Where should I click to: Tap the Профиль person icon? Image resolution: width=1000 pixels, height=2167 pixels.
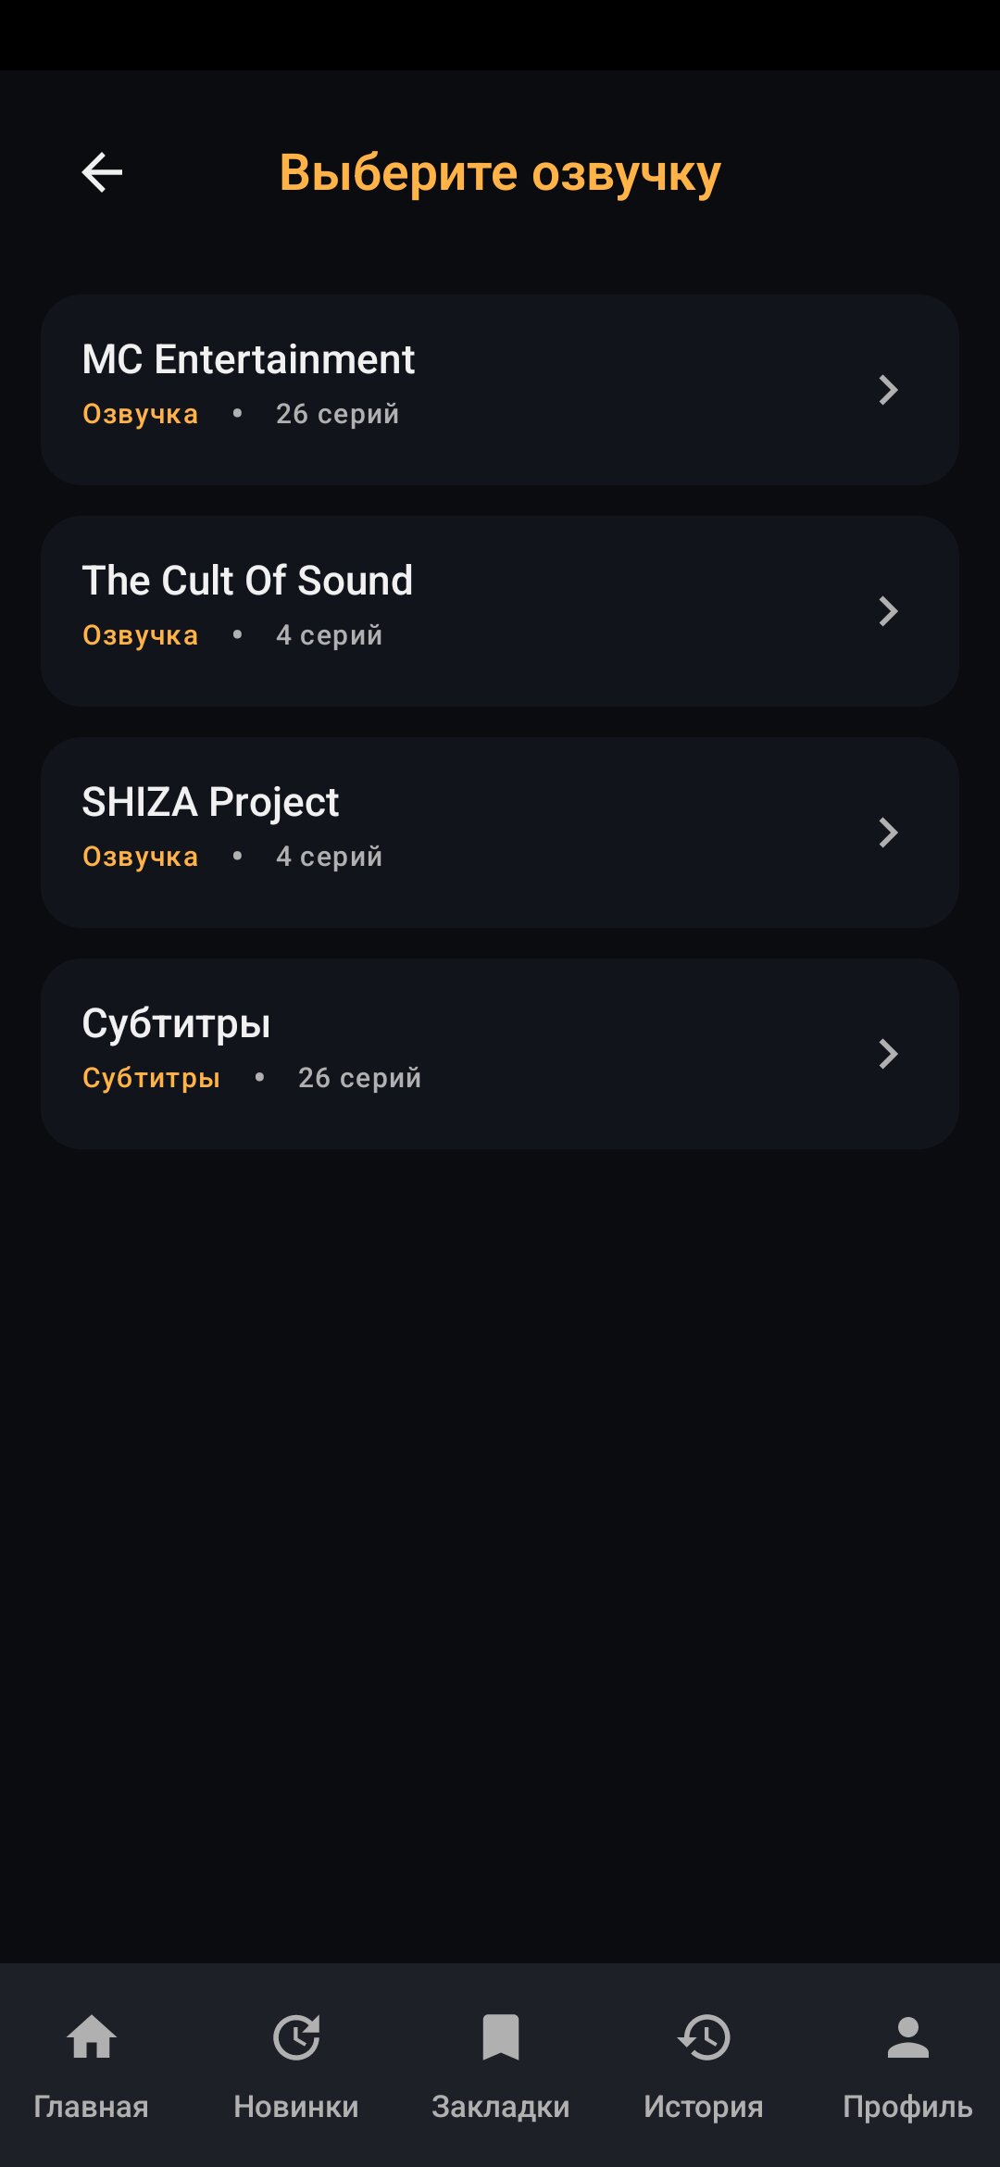pyautogui.click(x=907, y=2037)
